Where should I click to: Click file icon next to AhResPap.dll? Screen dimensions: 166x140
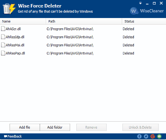3,53
